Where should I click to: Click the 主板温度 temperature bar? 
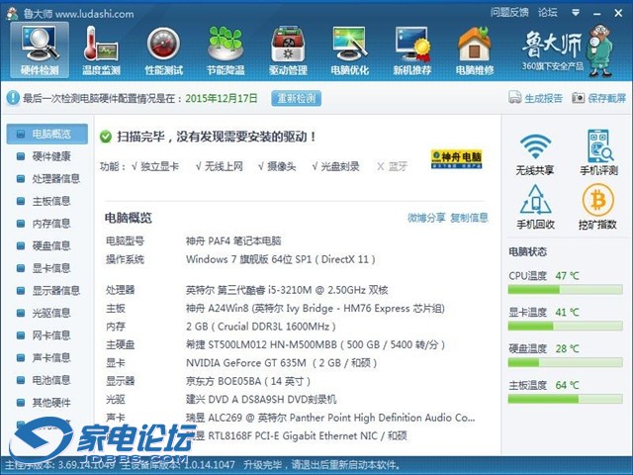pos(565,399)
